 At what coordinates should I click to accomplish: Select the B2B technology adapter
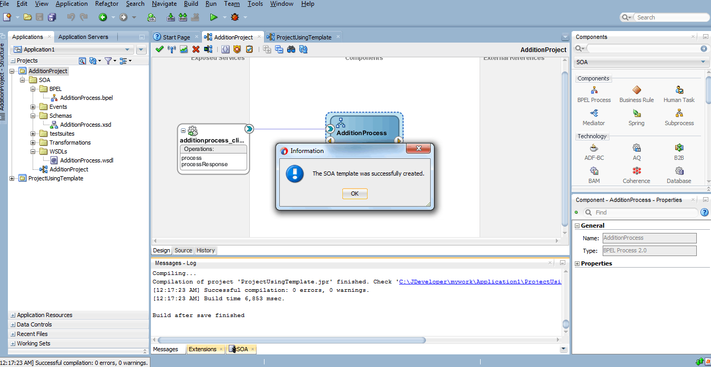tap(679, 152)
